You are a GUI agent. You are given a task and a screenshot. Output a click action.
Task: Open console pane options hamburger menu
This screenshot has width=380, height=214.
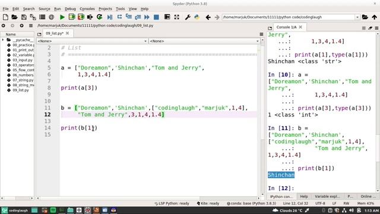[376, 28]
